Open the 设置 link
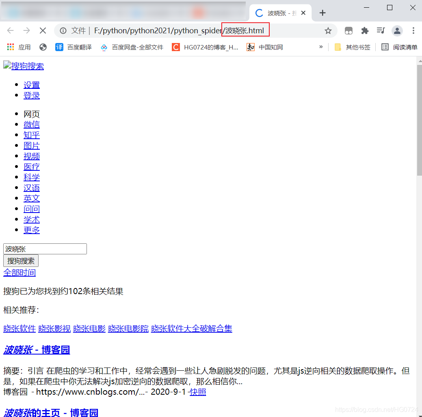Screen dimensions: 422x417 [x=32, y=85]
